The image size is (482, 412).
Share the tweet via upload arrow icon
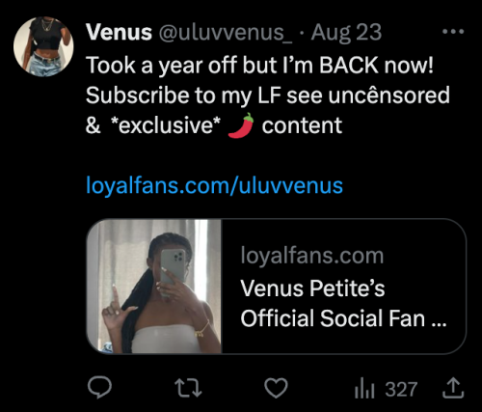point(453,388)
